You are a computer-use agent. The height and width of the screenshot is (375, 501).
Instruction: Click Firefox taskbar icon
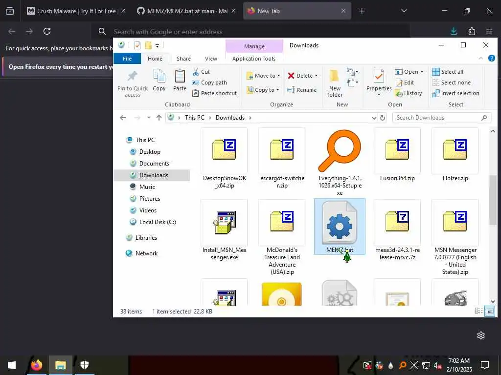(37, 365)
